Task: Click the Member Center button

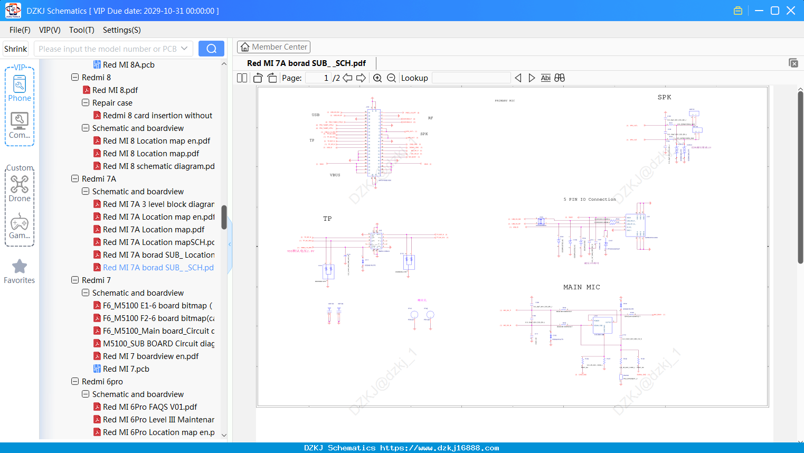Action: coord(273,47)
